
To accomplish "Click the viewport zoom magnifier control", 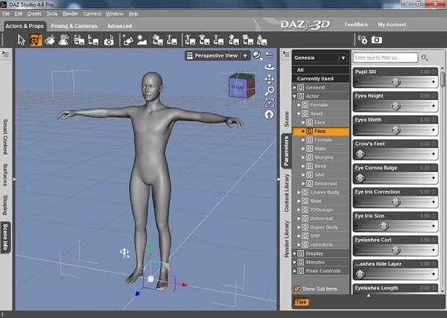I will click(x=270, y=91).
